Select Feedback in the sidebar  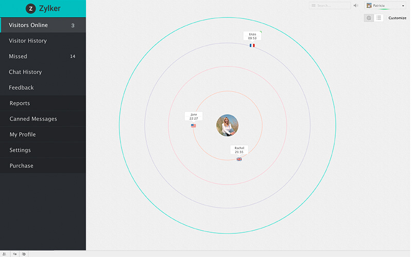click(x=43, y=87)
